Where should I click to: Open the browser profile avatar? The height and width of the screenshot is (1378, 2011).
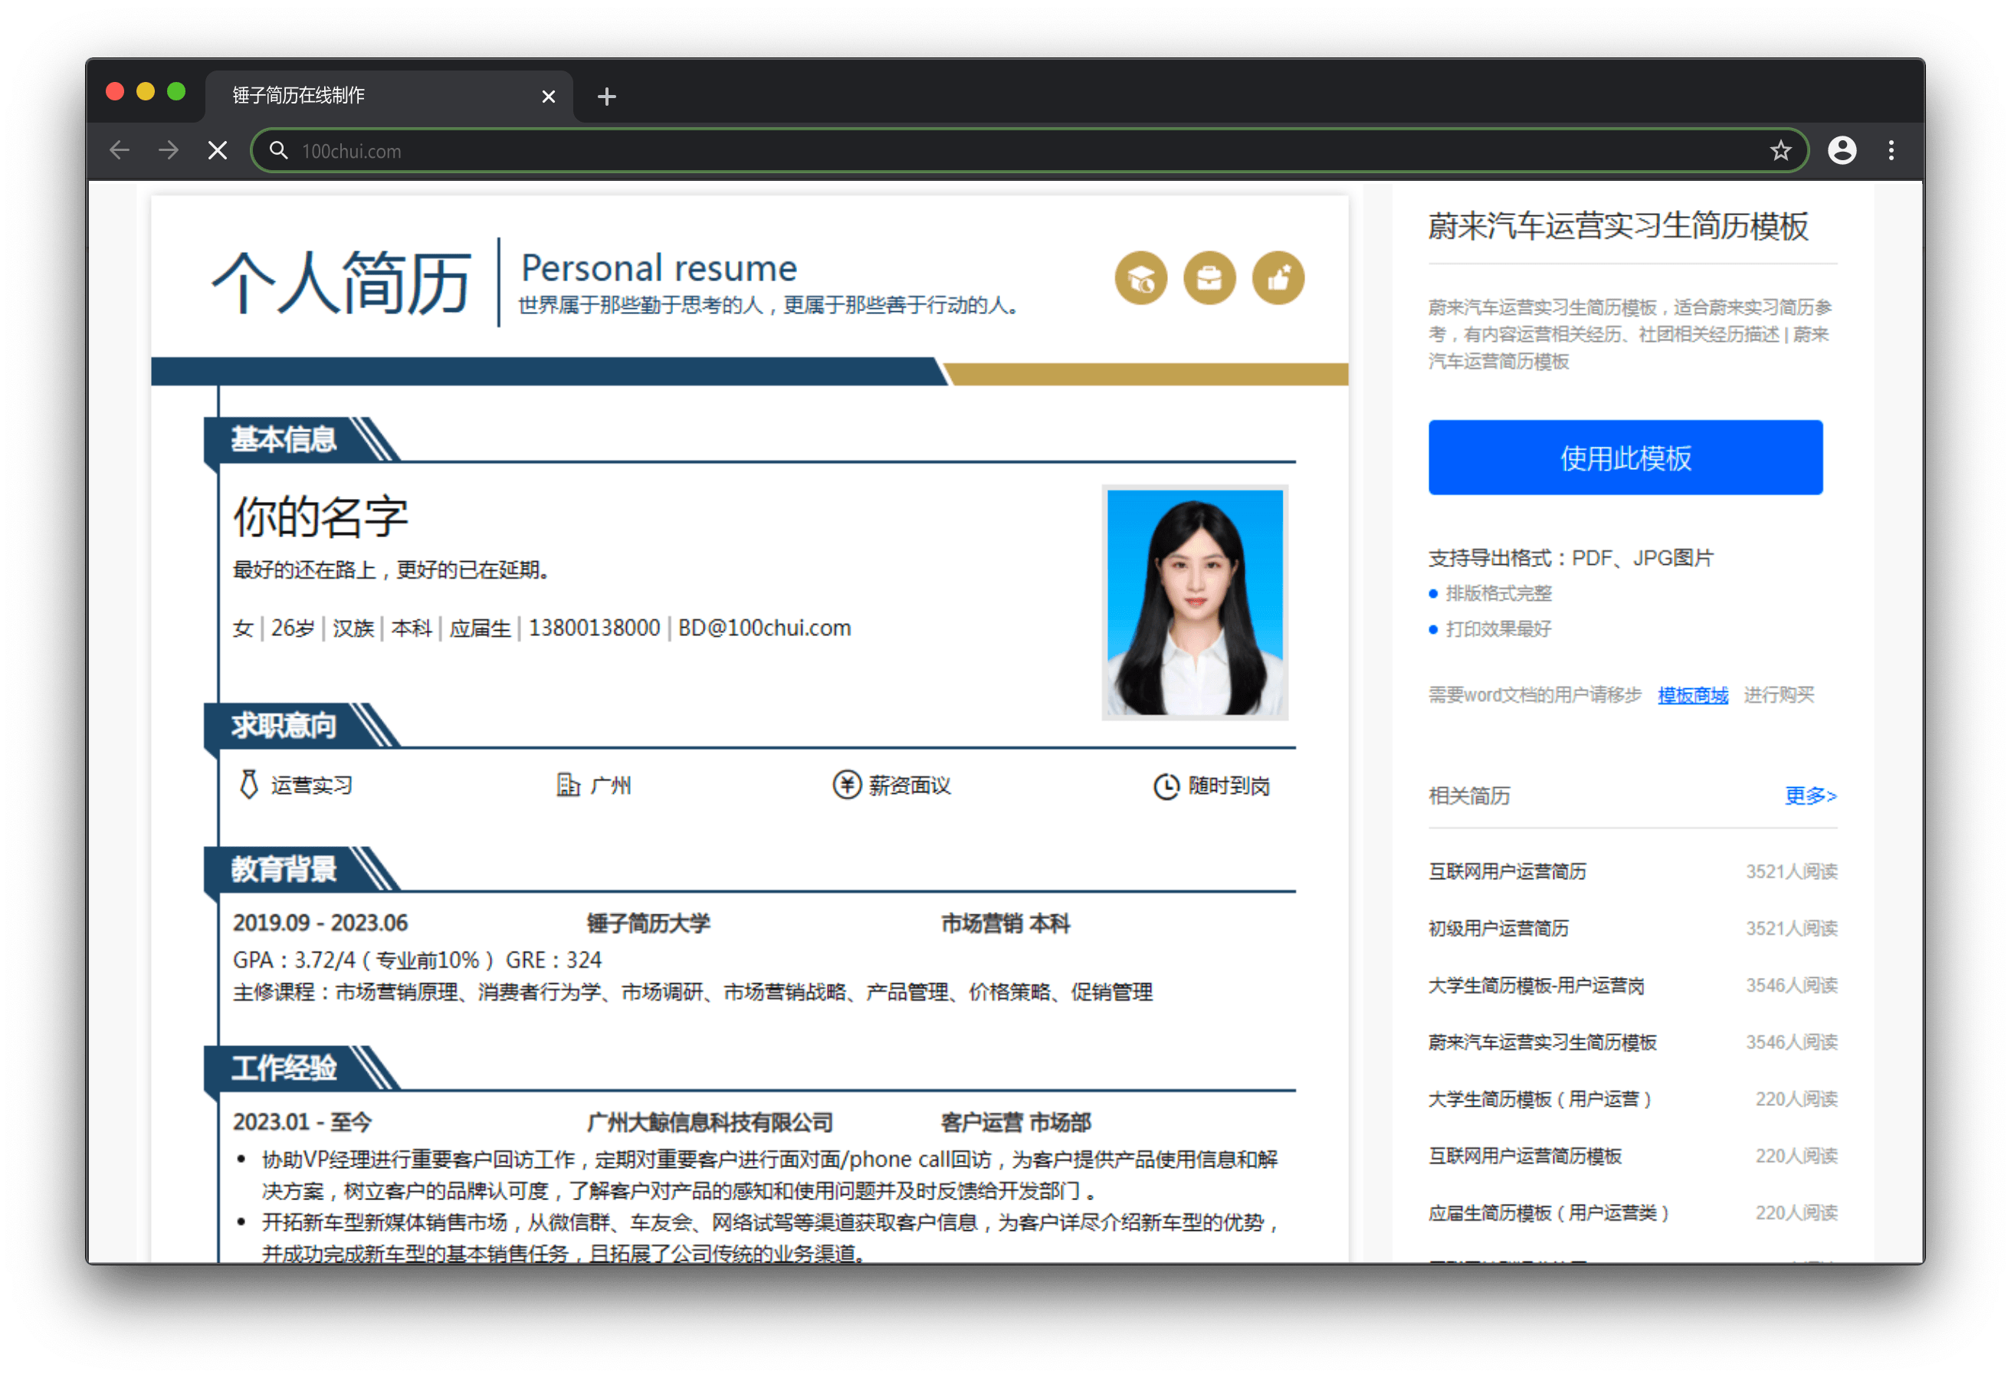[x=1842, y=151]
